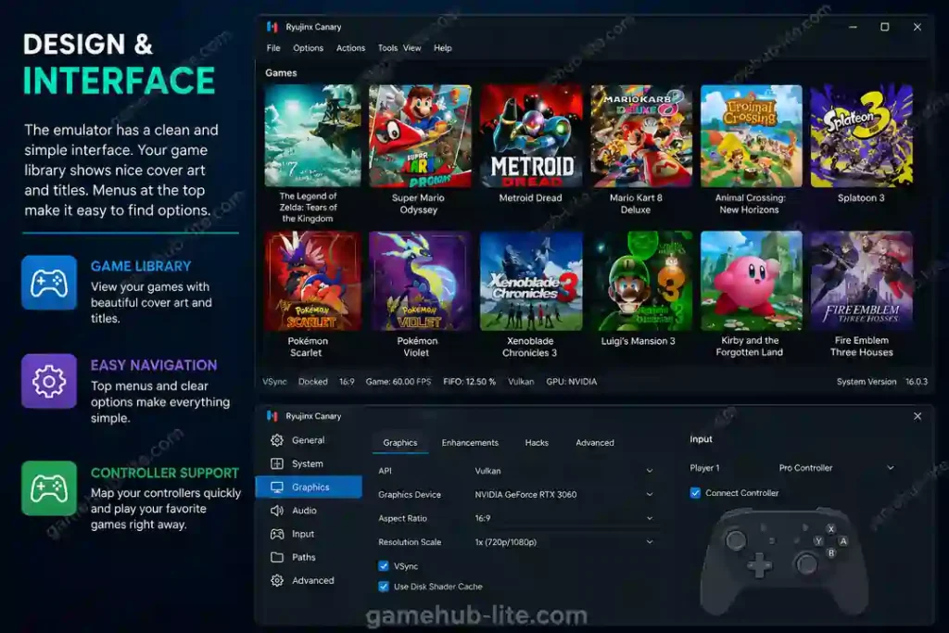949x633 pixels.
Task: Click the Docked status bar entry
Action: pyautogui.click(x=313, y=381)
